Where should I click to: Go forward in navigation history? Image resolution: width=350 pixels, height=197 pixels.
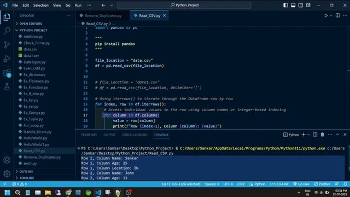111,5
